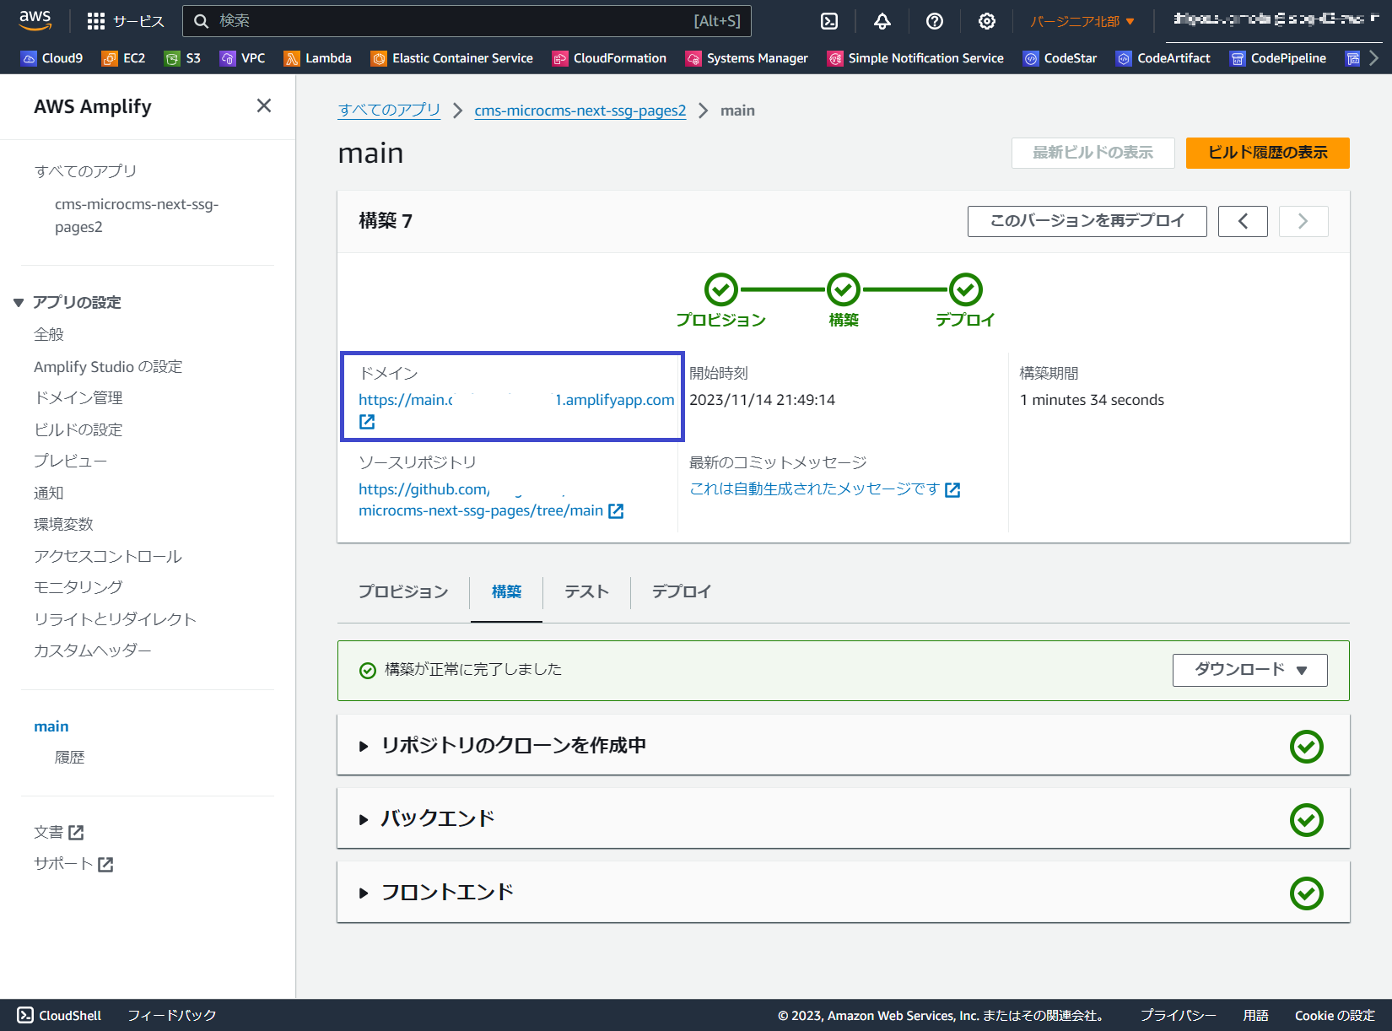Open the source repository external link icon
Screen dimensions: 1392x1031
616,511
